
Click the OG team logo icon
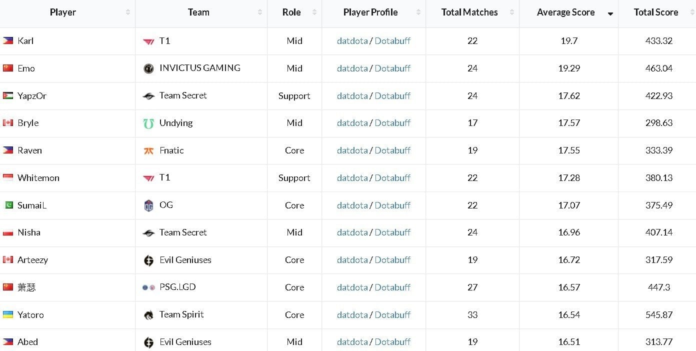point(148,205)
